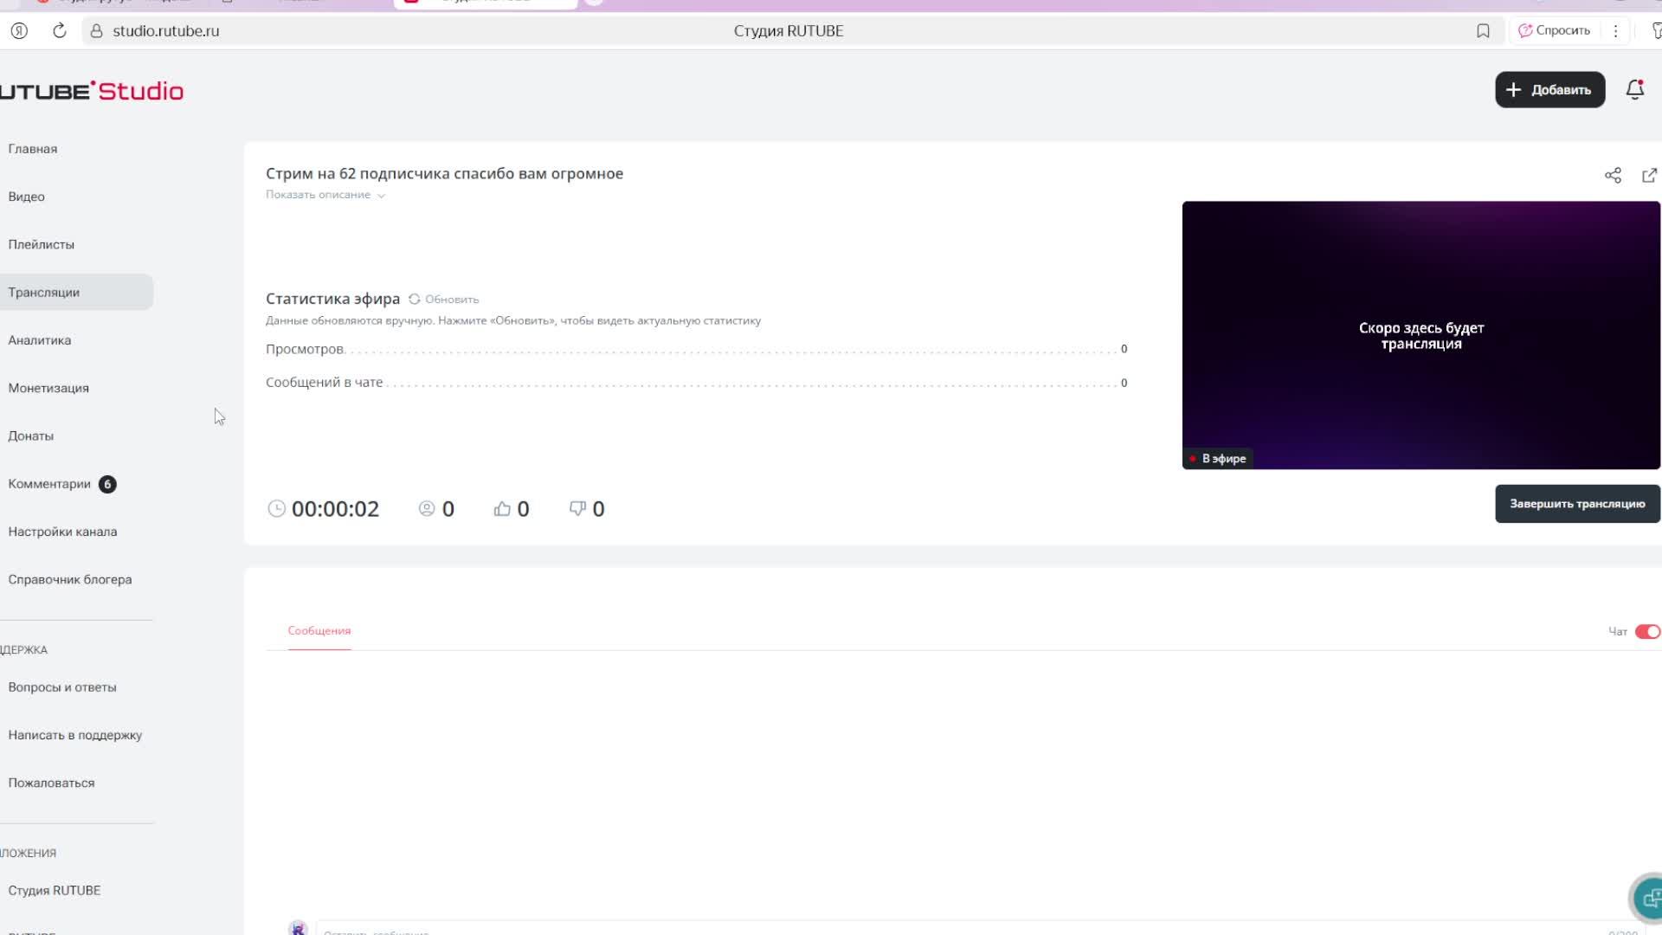Image resolution: width=1662 pixels, height=935 pixels.
Task: Open stream in new window icon
Action: coord(1649,176)
